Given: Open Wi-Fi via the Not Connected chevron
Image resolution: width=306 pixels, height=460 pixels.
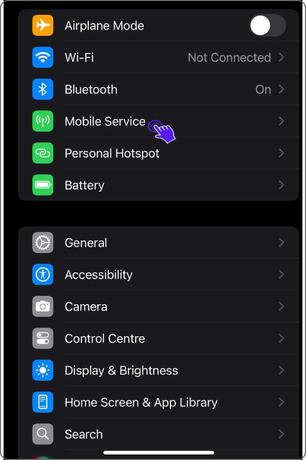Looking at the screenshot, I should [281, 58].
